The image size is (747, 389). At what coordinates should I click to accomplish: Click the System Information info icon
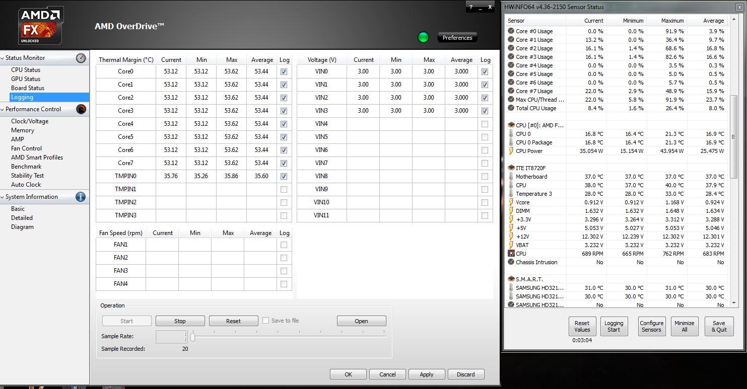coord(81,197)
